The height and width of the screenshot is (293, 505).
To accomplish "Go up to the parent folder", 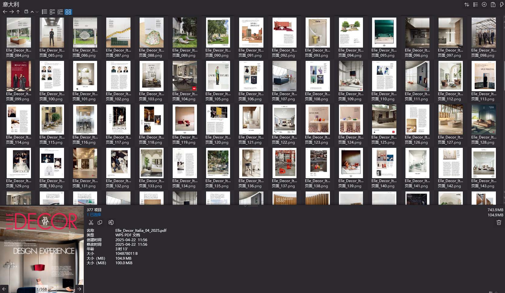I will 18,12.
